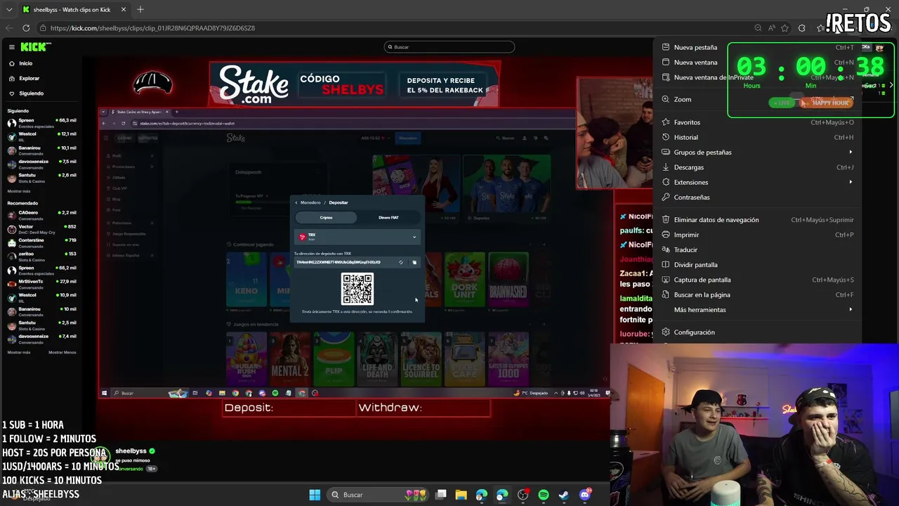The image size is (899, 506).
Task: Open Windows Start menu on taskbar
Action: [x=315, y=495]
